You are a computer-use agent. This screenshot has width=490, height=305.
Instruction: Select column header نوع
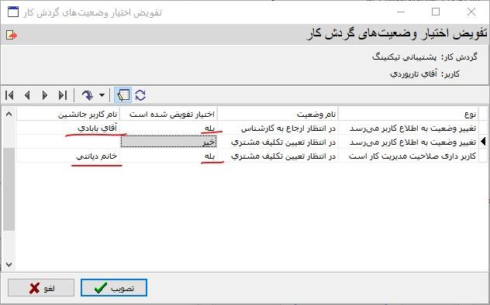point(408,114)
